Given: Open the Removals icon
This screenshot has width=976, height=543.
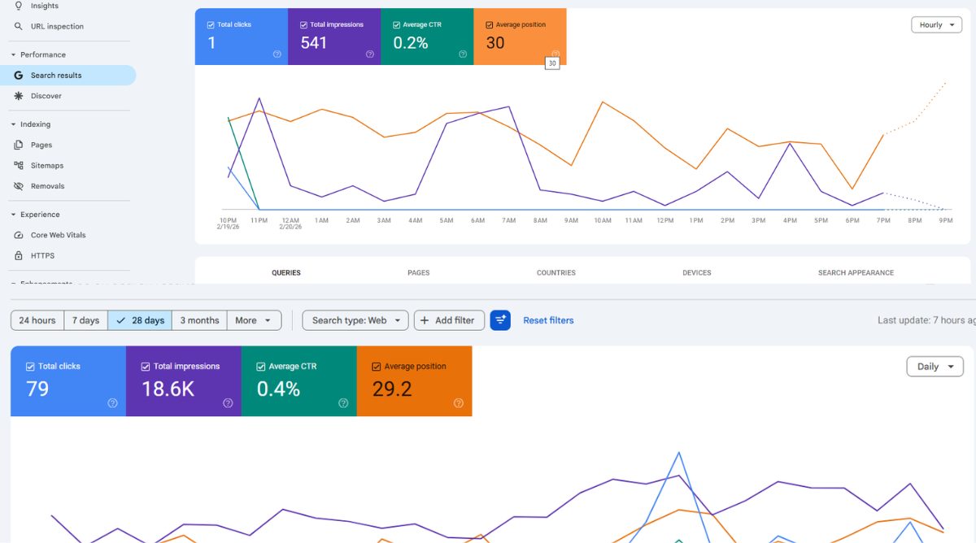Looking at the screenshot, I should click(x=19, y=186).
